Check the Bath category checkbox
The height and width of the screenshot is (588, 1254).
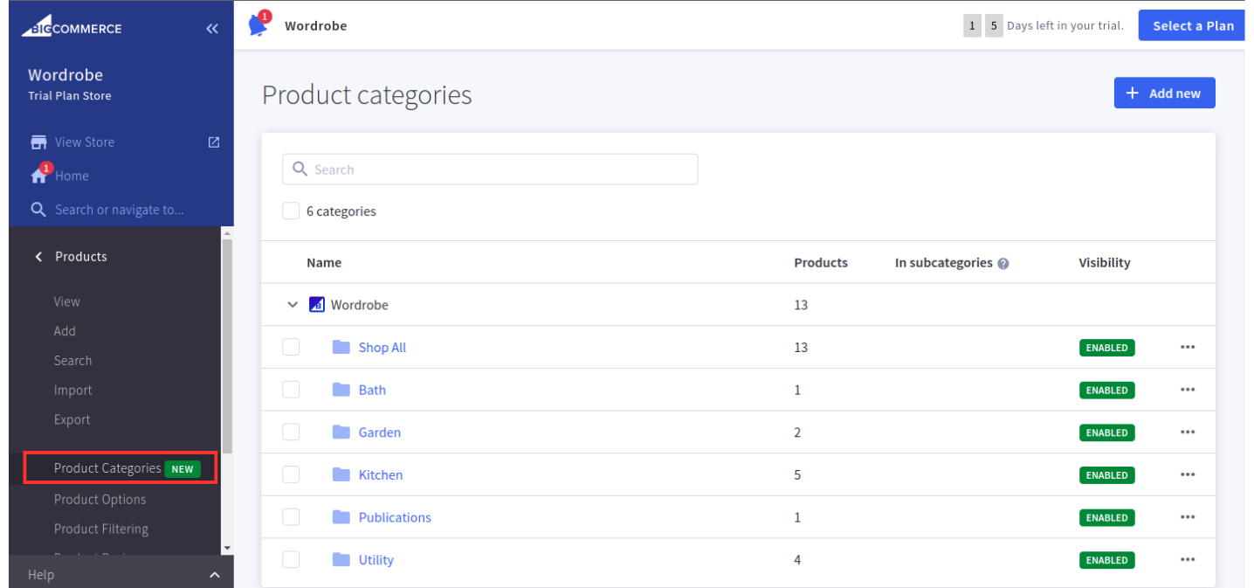pos(291,390)
